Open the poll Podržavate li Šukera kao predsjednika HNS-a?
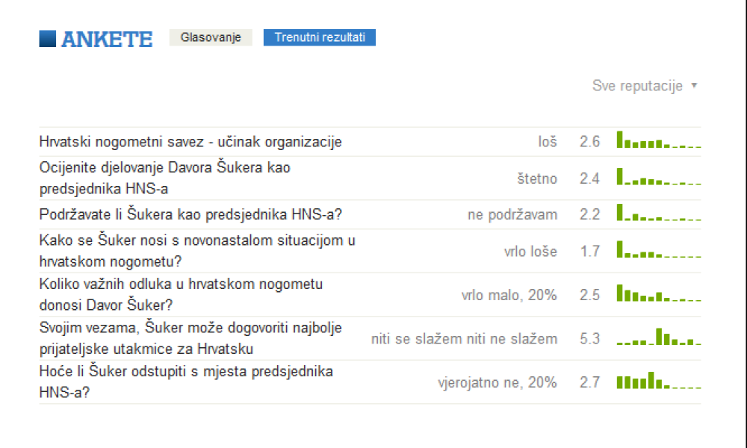The image size is (747, 448). (190, 215)
